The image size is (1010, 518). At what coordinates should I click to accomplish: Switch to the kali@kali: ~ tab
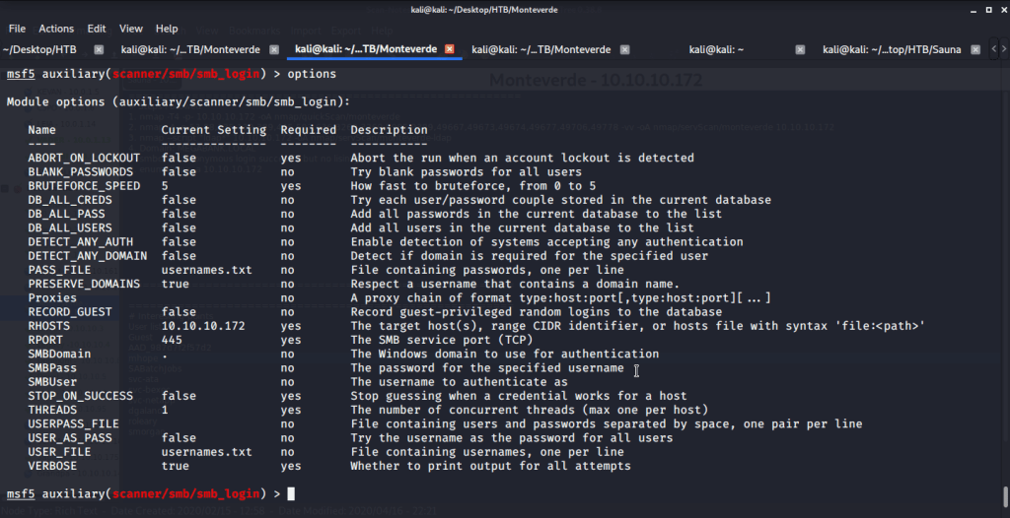tap(716, 49)
